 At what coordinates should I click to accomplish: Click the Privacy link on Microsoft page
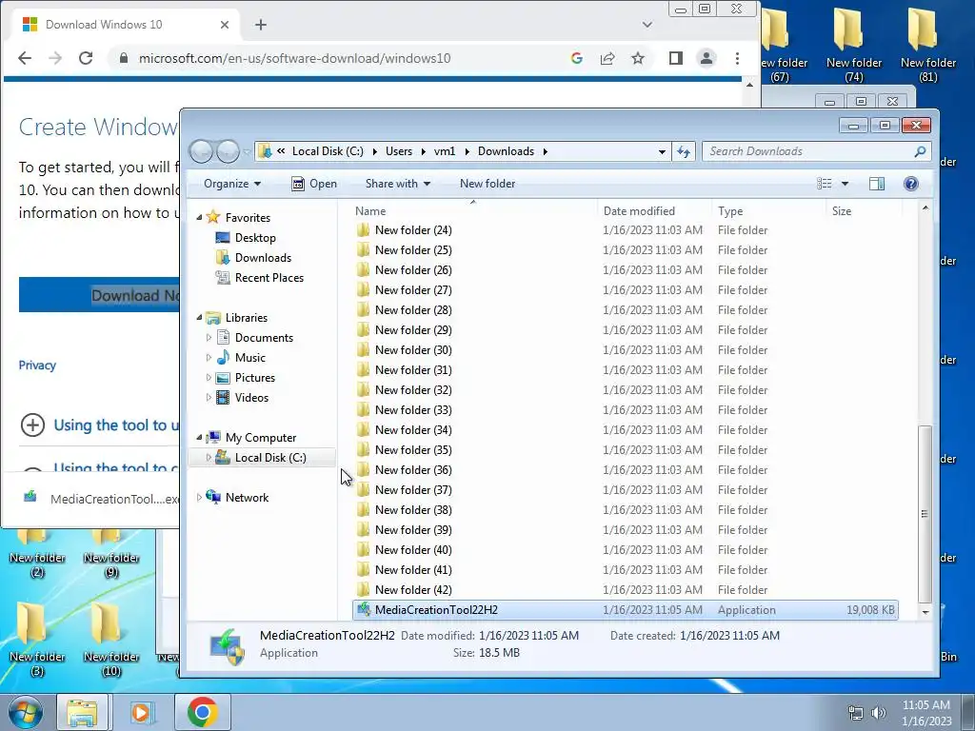pyautogui.click(x=37, y=365)
